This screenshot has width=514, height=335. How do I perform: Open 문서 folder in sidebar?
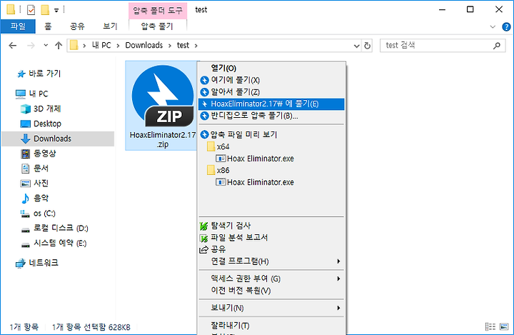click(41, 169)
